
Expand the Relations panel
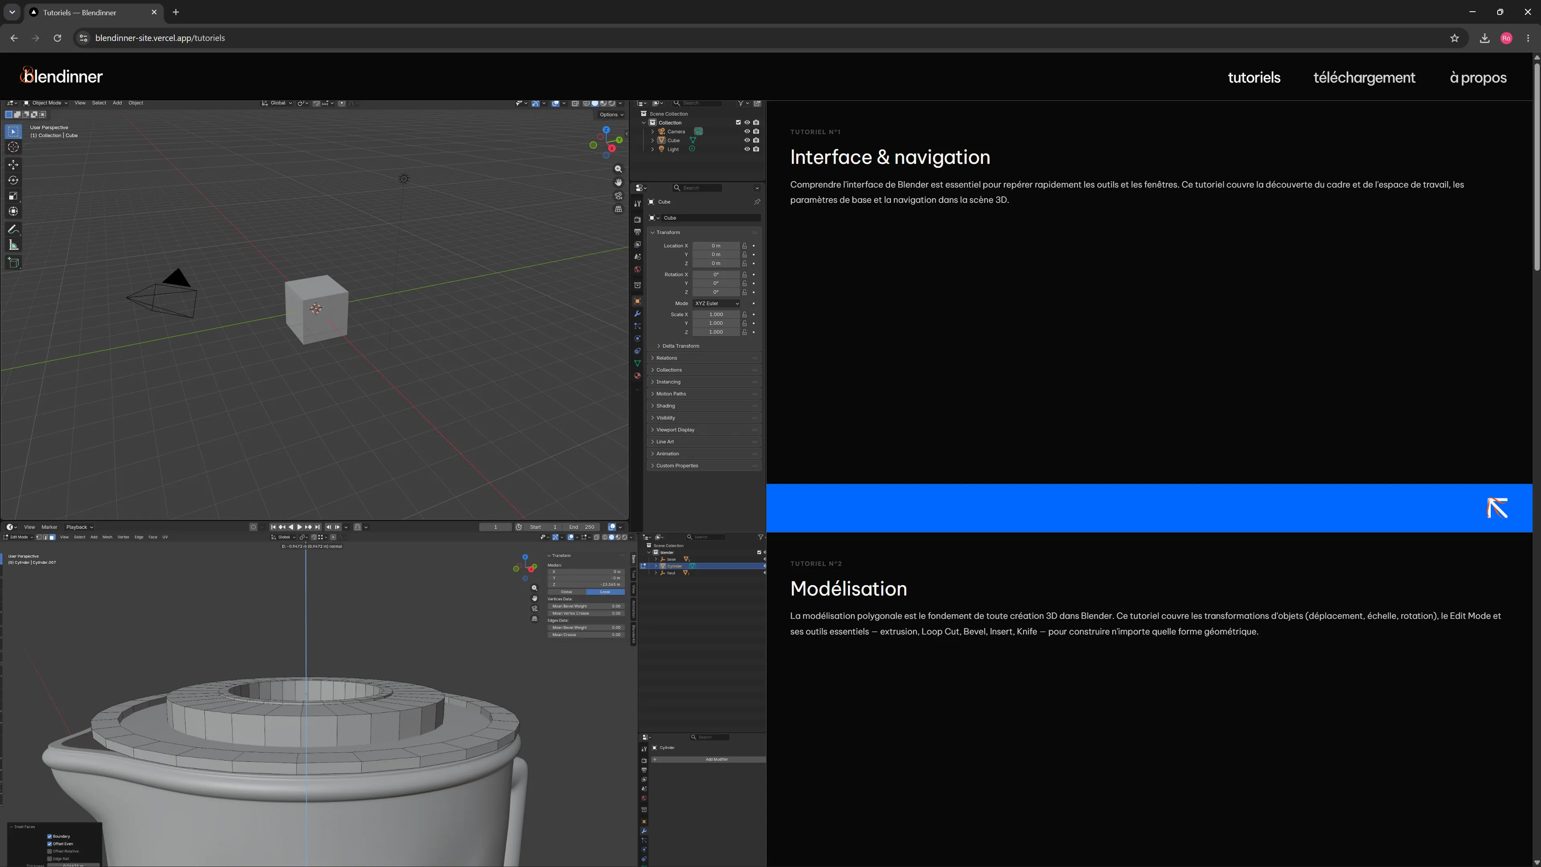point(703,358)
